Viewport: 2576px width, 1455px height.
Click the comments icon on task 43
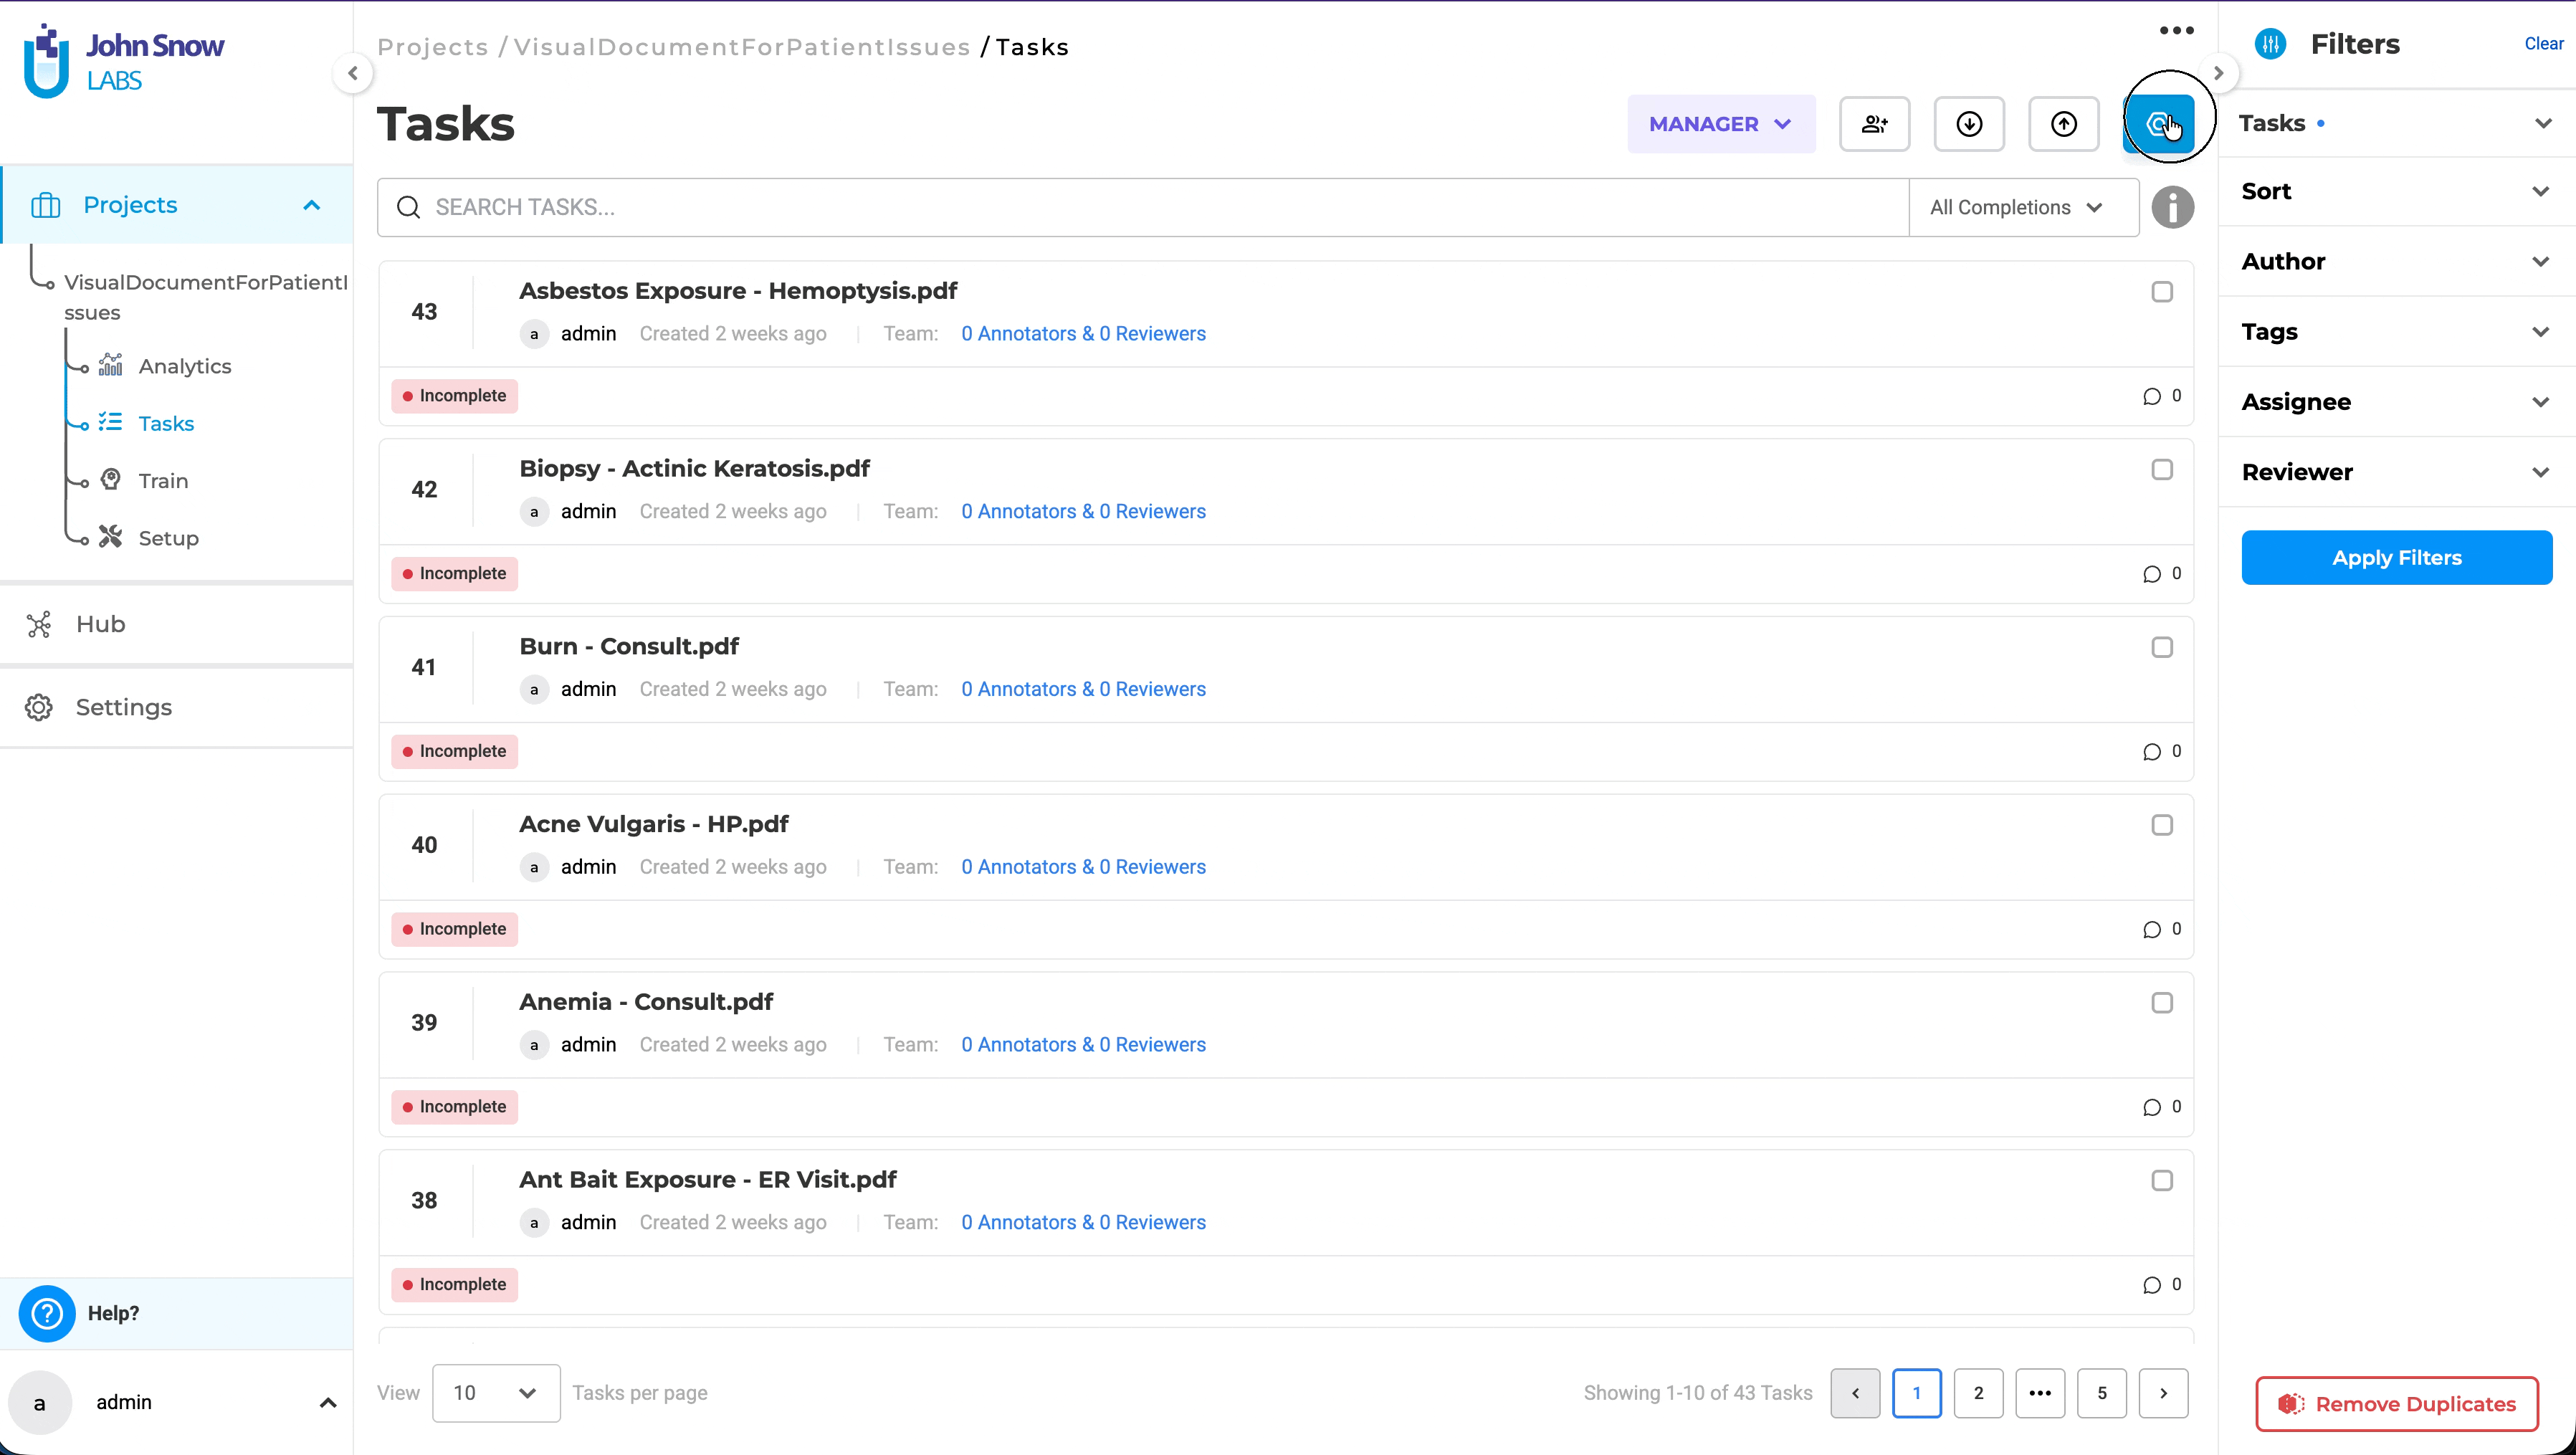[2152, 396]
